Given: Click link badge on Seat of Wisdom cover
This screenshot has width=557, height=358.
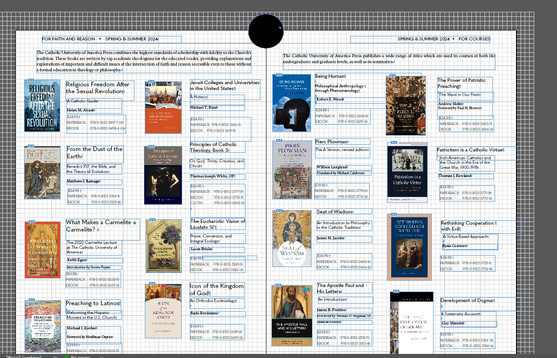Looking at the screenshot, I should (279, 211).
